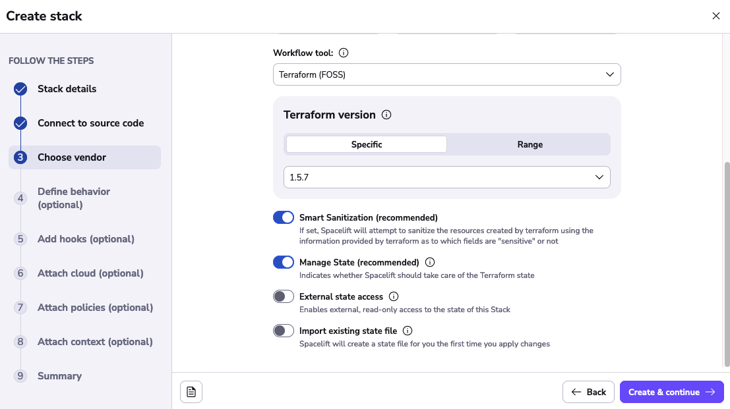Viewport: 730px width, 409px height.
Task: Select the Specific version tab
Action: click(367, 144)
